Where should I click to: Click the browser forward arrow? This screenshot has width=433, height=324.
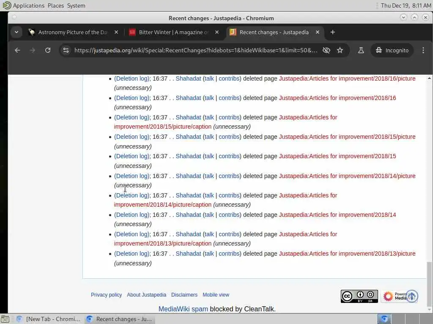click(x=32, y=50)
